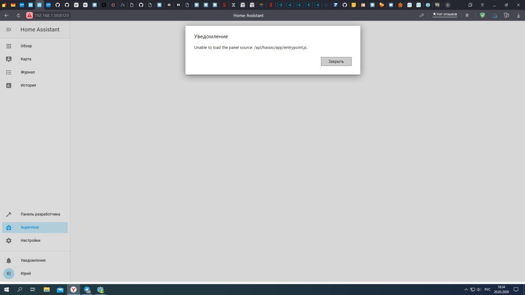The image size is (525, 295).
Task: Open the Карта map panel
Action: pos(35,59)
